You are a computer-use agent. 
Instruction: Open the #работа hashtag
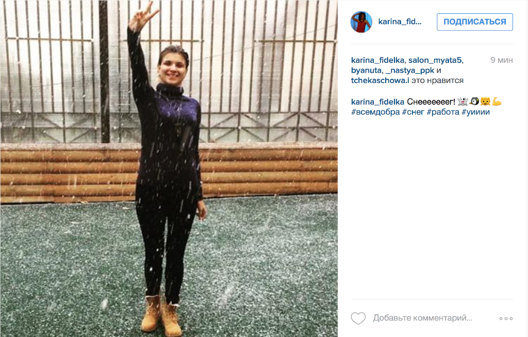[443, 112]
